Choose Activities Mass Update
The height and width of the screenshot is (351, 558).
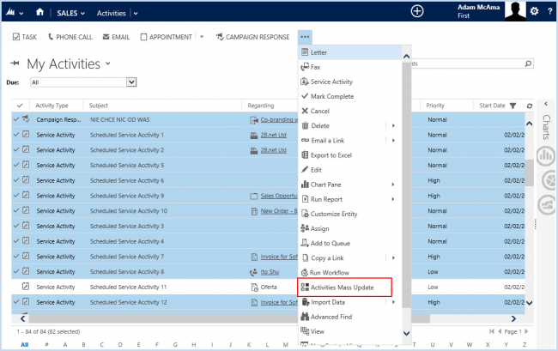pyautogui.click(x=344, y=287)
